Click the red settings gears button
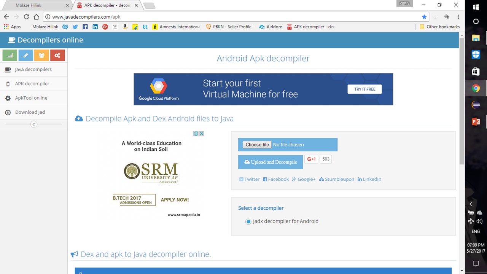The image size is (487, 274). [57, 55]
